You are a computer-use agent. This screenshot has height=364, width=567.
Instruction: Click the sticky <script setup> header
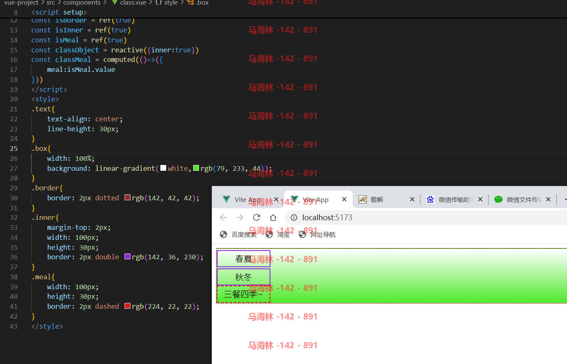[x=59, y=12]
